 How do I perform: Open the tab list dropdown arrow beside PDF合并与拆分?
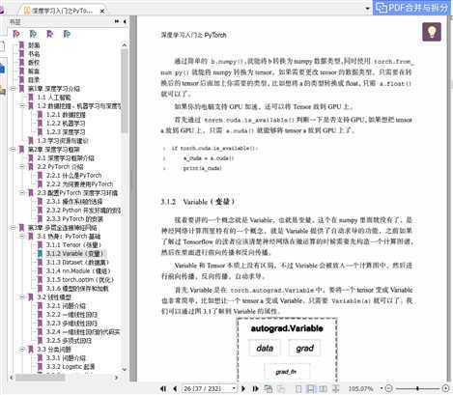point(367,9)
